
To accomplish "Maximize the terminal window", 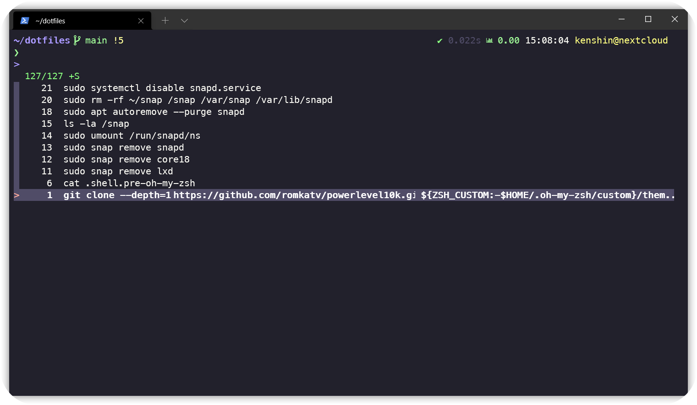I will [x=648, y=19].
